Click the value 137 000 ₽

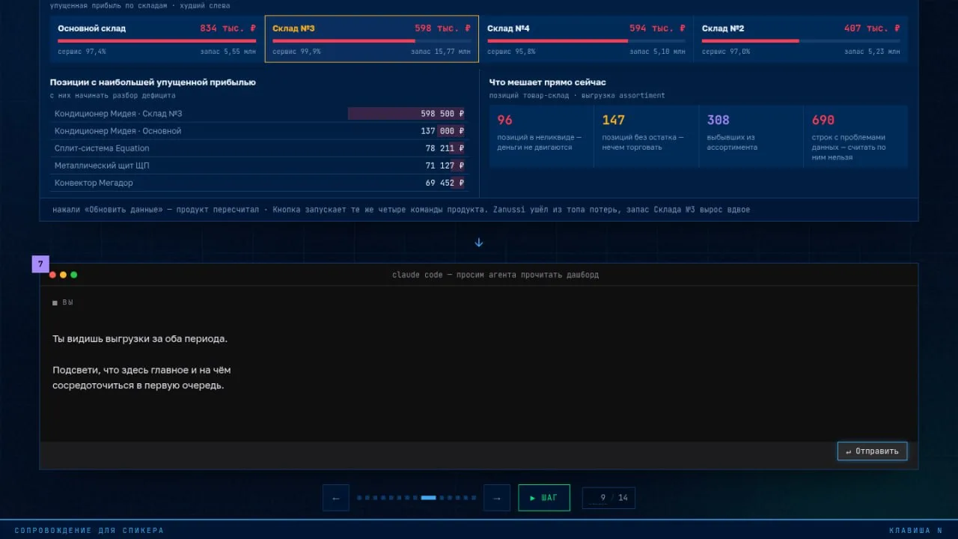[x=442, y=131]
